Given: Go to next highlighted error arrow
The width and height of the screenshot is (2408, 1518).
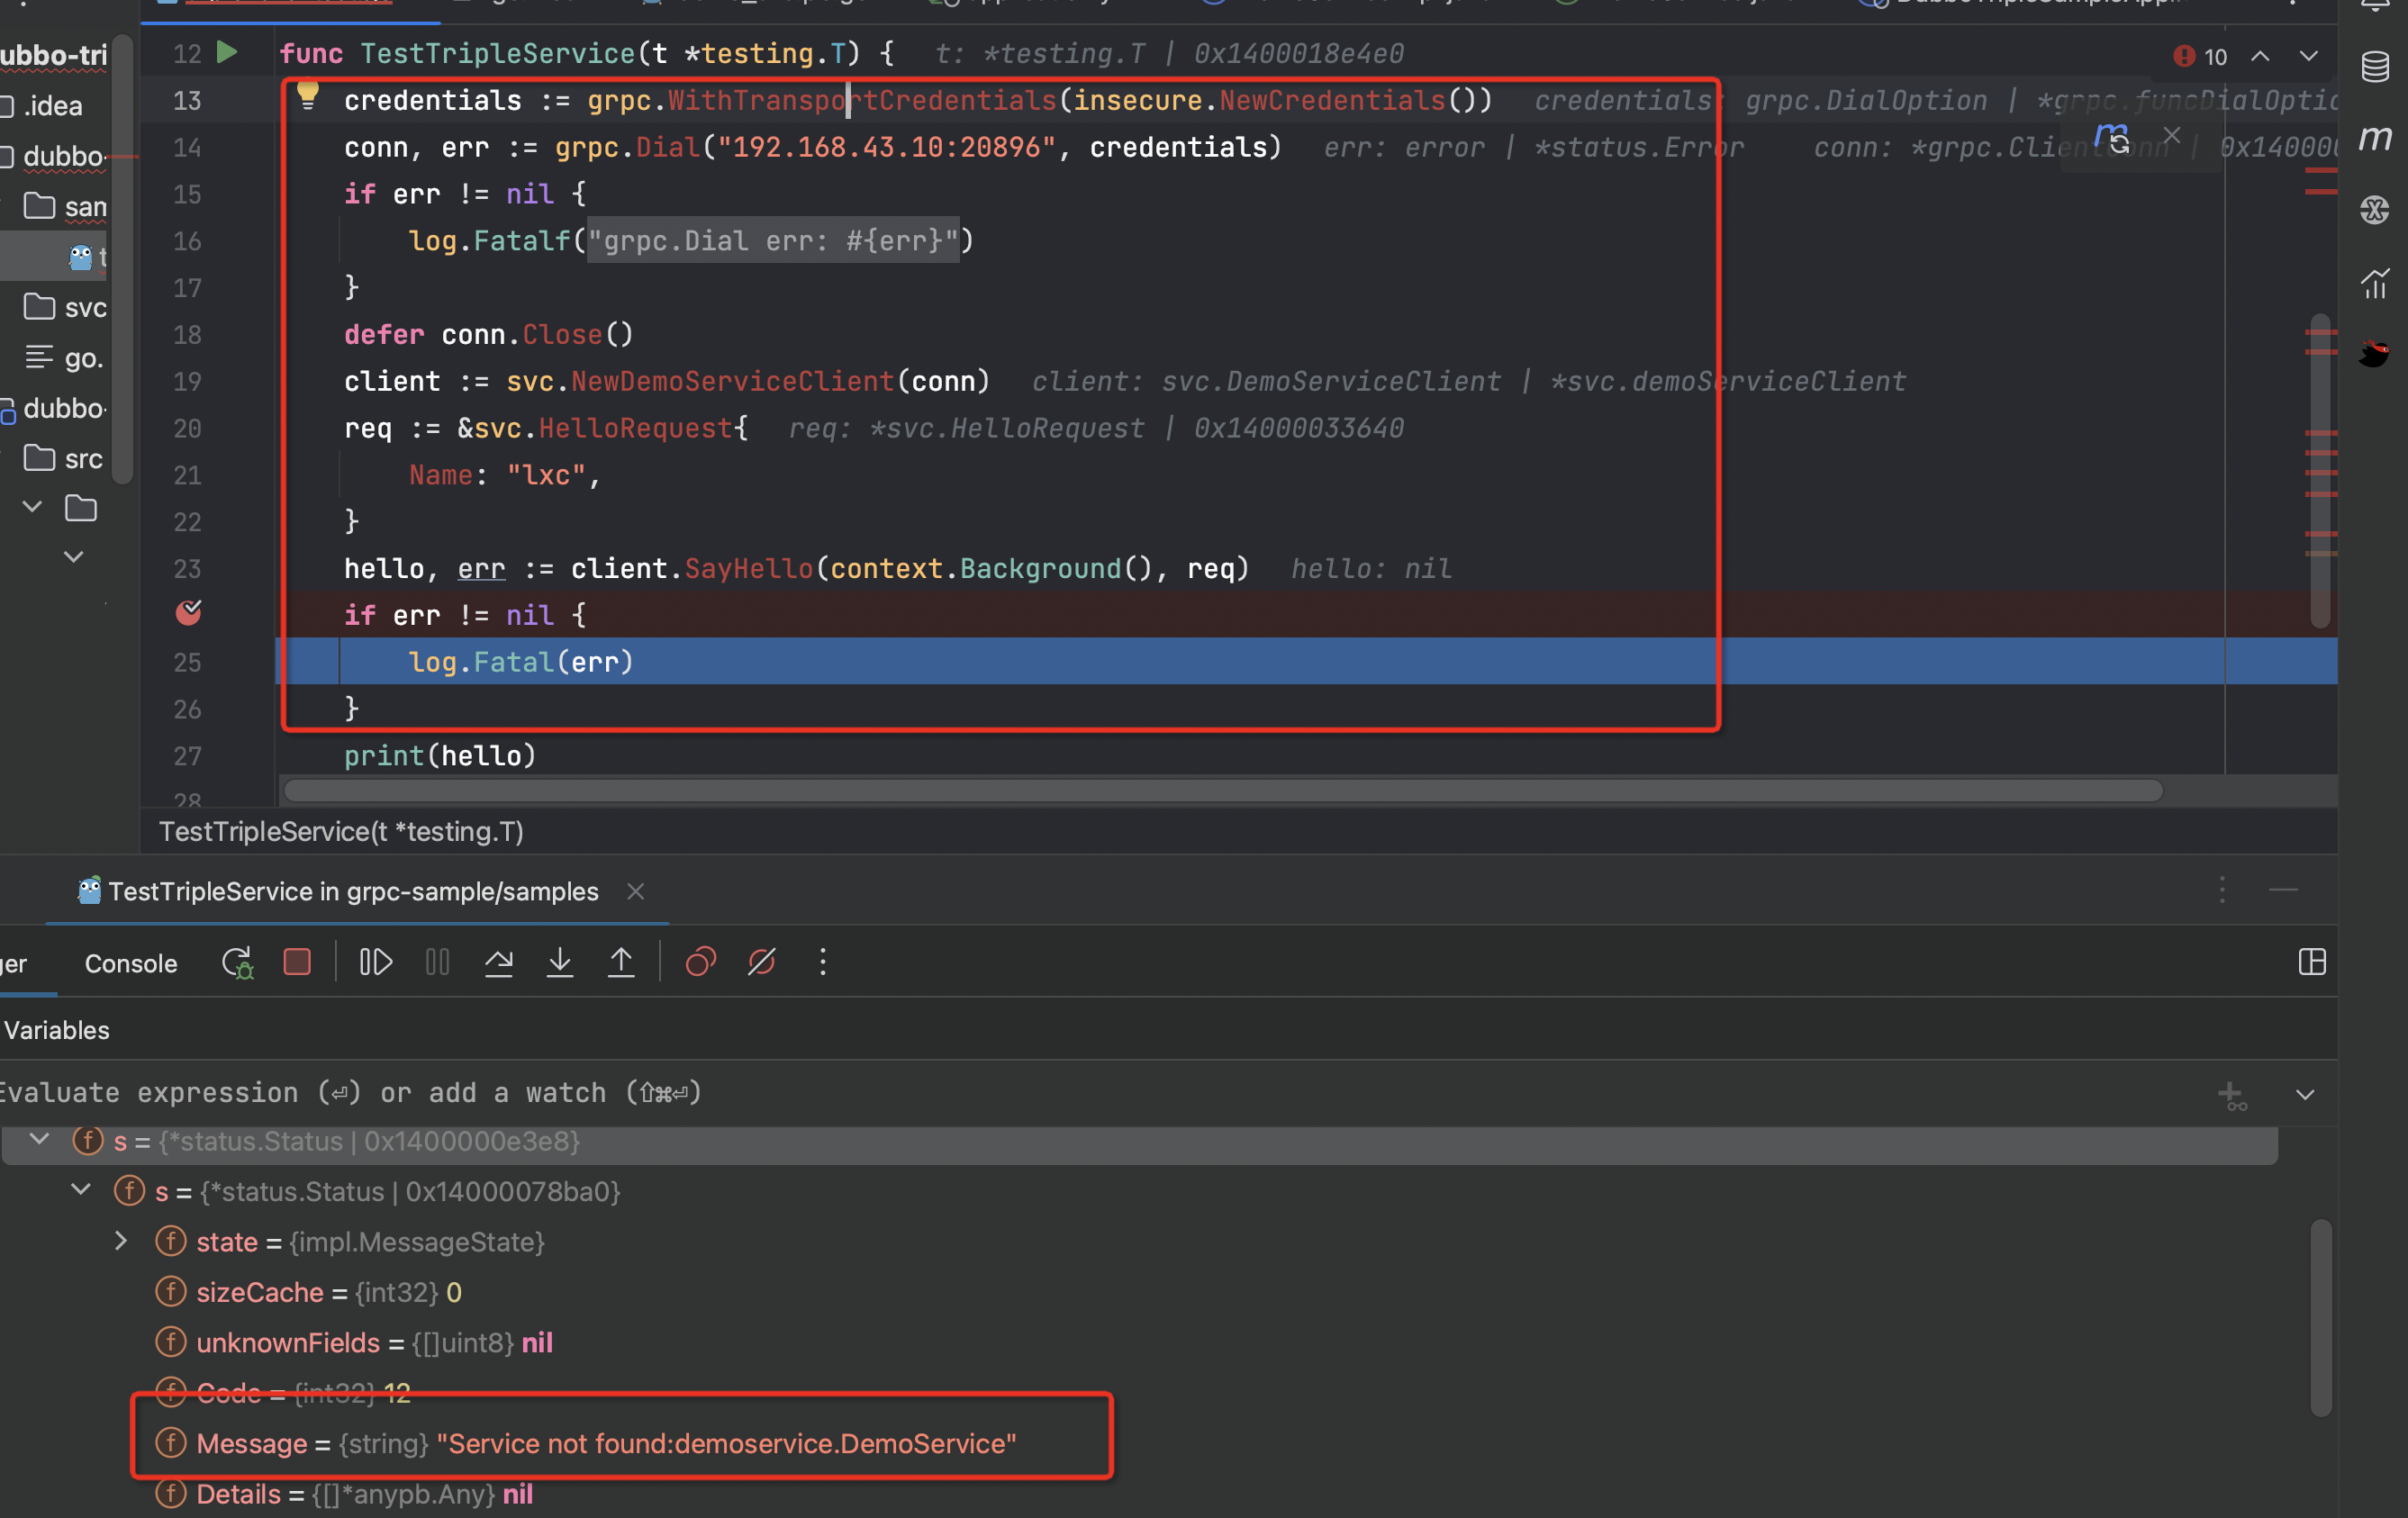Looking at the screenshot, I should tap(2308, 56).
